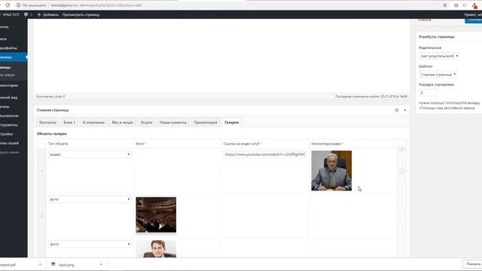
Task: Click the Миниатюра видео column header
Action: click(327, 144)
